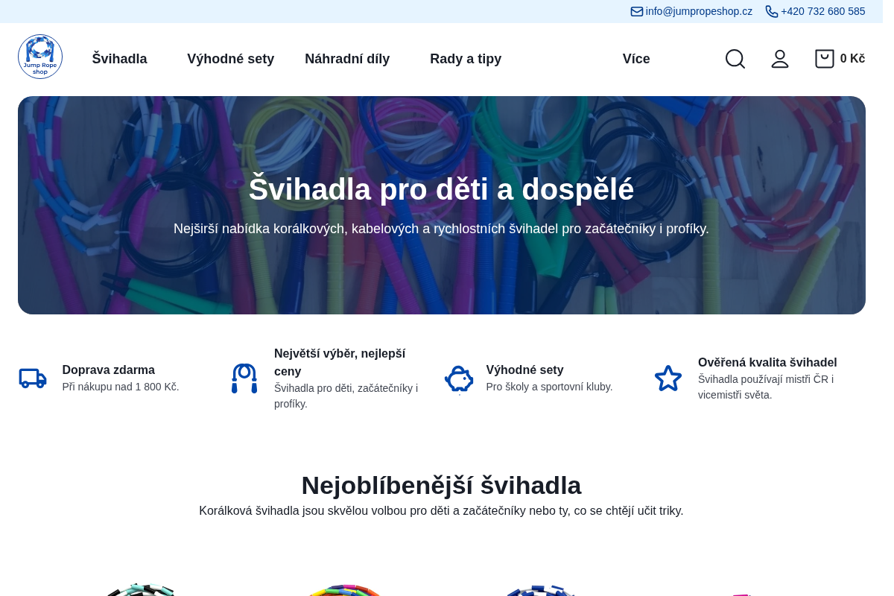Click the 0 Kč cart total
The width and height of the screenshot is (894, 596).
[852, 59]
